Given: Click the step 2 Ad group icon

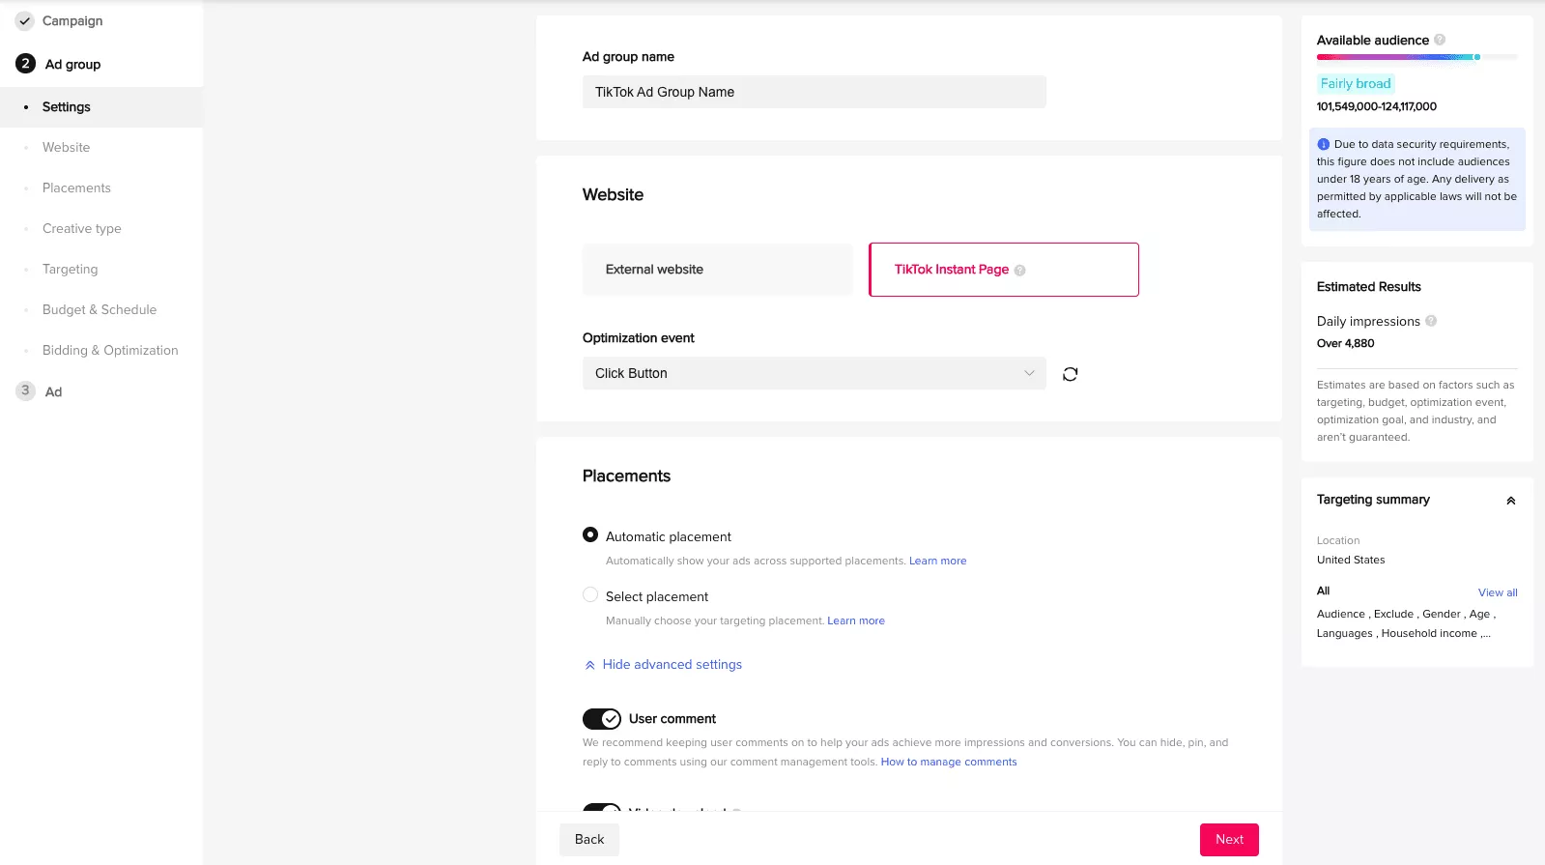Looking at the screenshot, I should click(26, 64).
